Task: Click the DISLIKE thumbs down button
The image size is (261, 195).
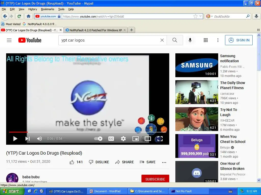Action: click(99, 162)
